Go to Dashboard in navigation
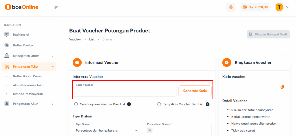 pos(21,35)
